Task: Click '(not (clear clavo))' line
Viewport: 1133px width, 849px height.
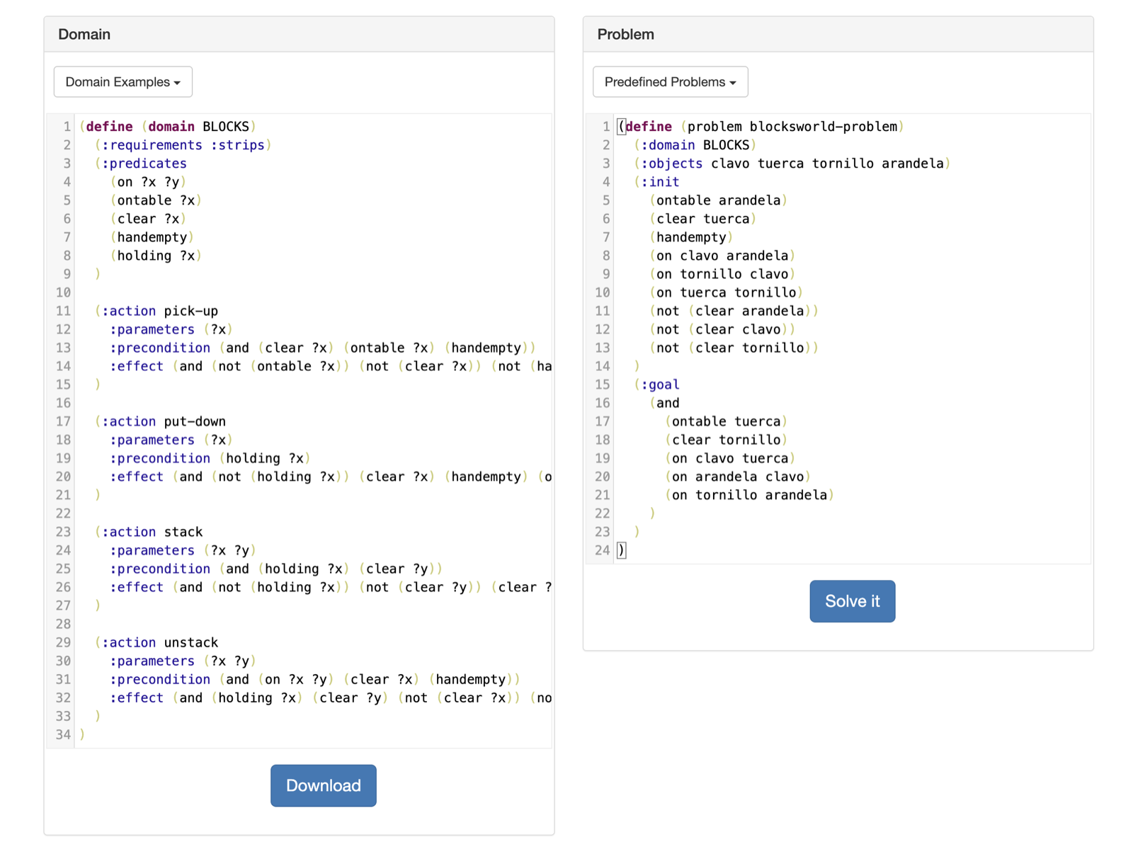Action: click(722, 329)
